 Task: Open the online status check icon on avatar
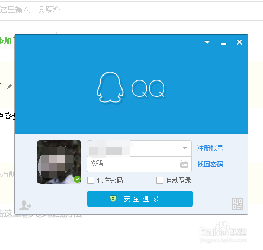click(x=77, y=179)
